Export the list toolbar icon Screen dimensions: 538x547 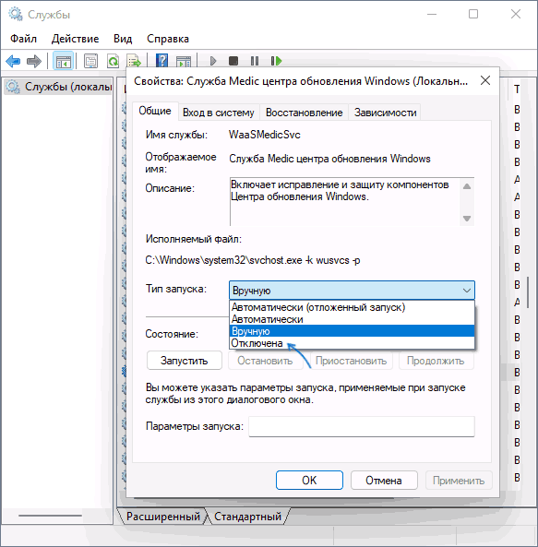[x=135, y=62]
